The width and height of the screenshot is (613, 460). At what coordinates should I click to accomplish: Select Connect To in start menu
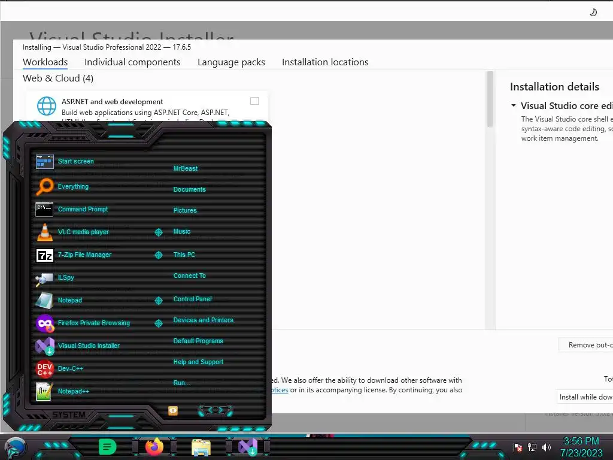[189, 276]
